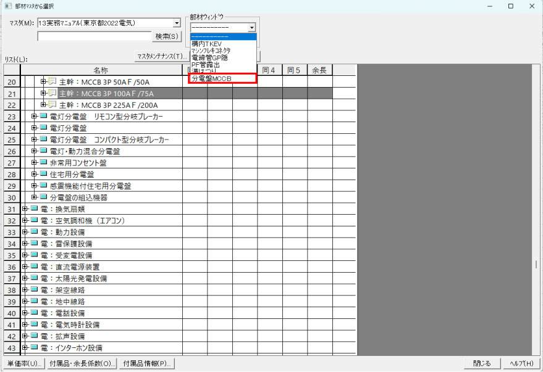Click the 余長 column header
The width and height of the screenshot is (543, 372).
(319, 70)
